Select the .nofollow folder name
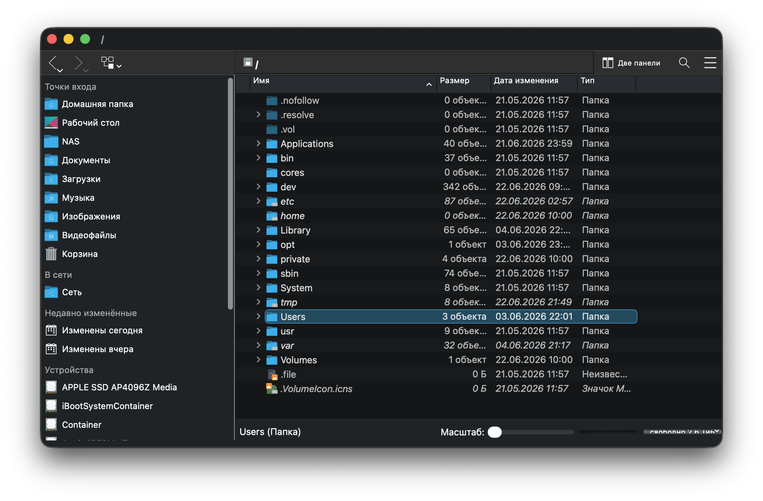The height and width of the screenshot is (501, 763). 300,101
